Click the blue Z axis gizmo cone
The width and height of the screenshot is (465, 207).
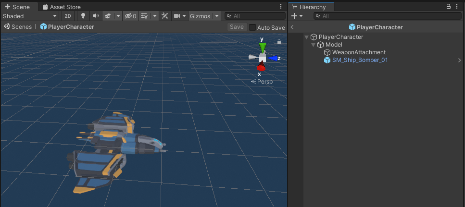click(273, 58)
